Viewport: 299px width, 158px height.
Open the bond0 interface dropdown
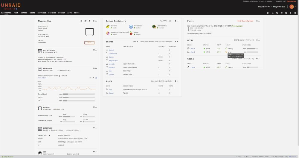coord(46,130)
